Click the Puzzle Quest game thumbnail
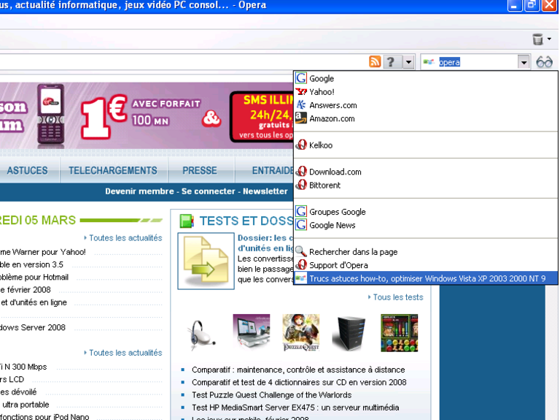The width and height of the screenshot is (560, 420). (300, 332)
